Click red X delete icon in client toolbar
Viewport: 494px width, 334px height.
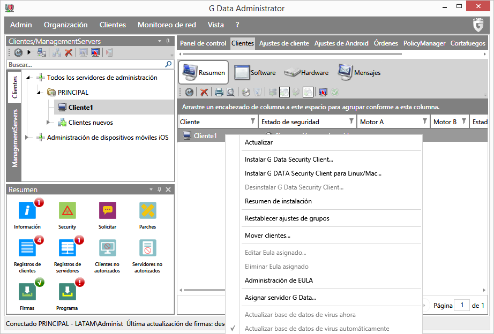pos(204,92)
